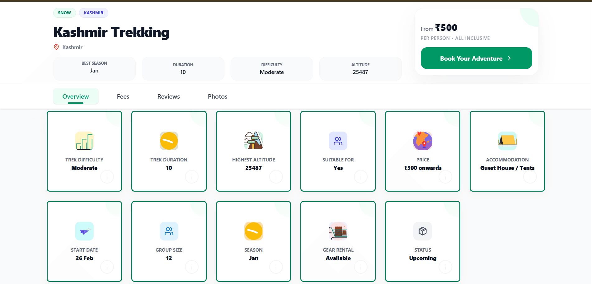Click info icon on Price card
Viewport: 592px width, 284px height.
tap(445, 177)
